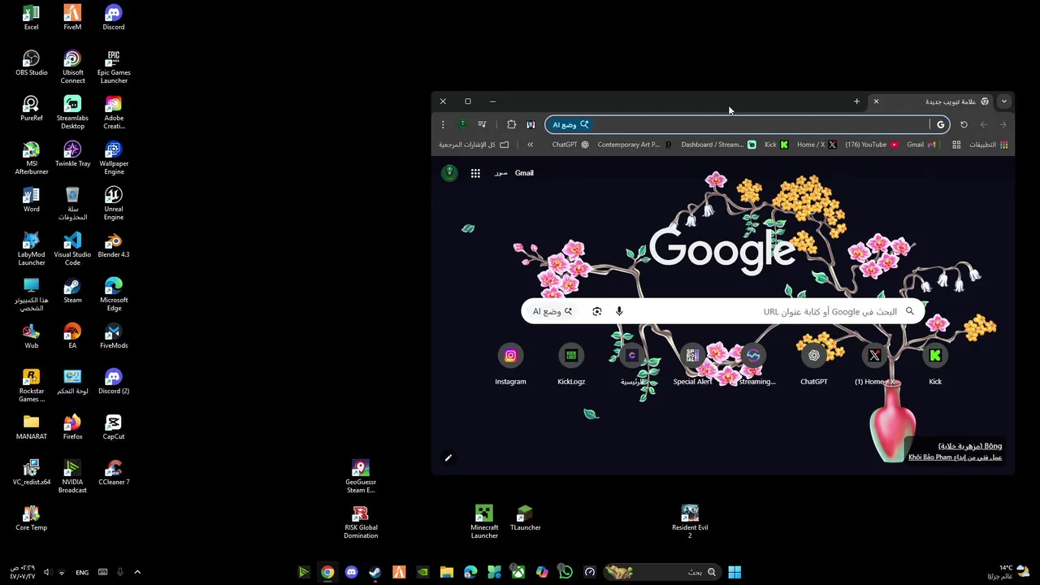Click the ENG language indicator

pyautogui.click(x=82, y=572)
